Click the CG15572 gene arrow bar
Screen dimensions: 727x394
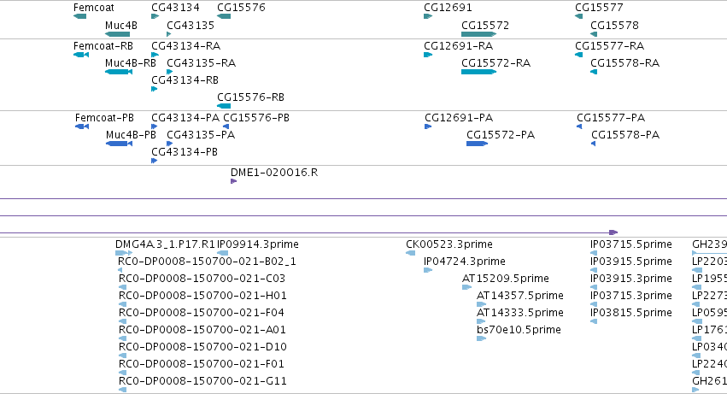(479, 34)
